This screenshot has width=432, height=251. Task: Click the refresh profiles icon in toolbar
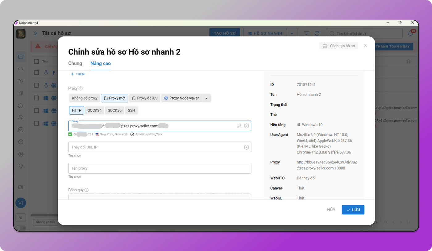(x=317, y=33)
